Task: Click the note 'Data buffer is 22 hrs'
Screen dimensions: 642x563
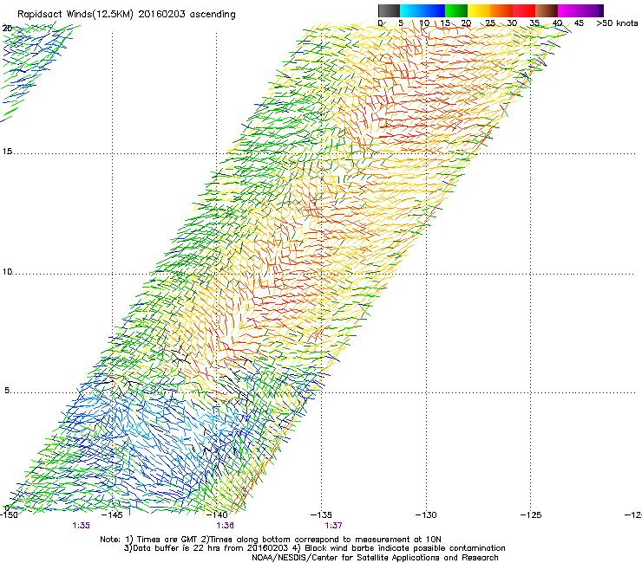Action: 172,548
